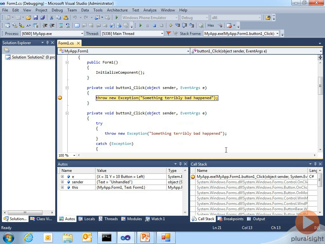Switch to the Breakpoints tab

pos(230,219)
